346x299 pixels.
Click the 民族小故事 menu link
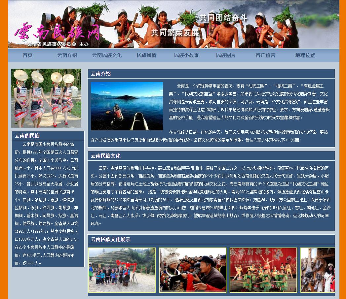(x=186, y=55)
